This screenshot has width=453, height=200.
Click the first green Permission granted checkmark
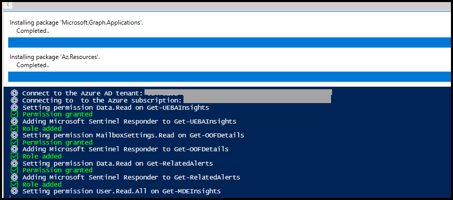coord(14,114)
